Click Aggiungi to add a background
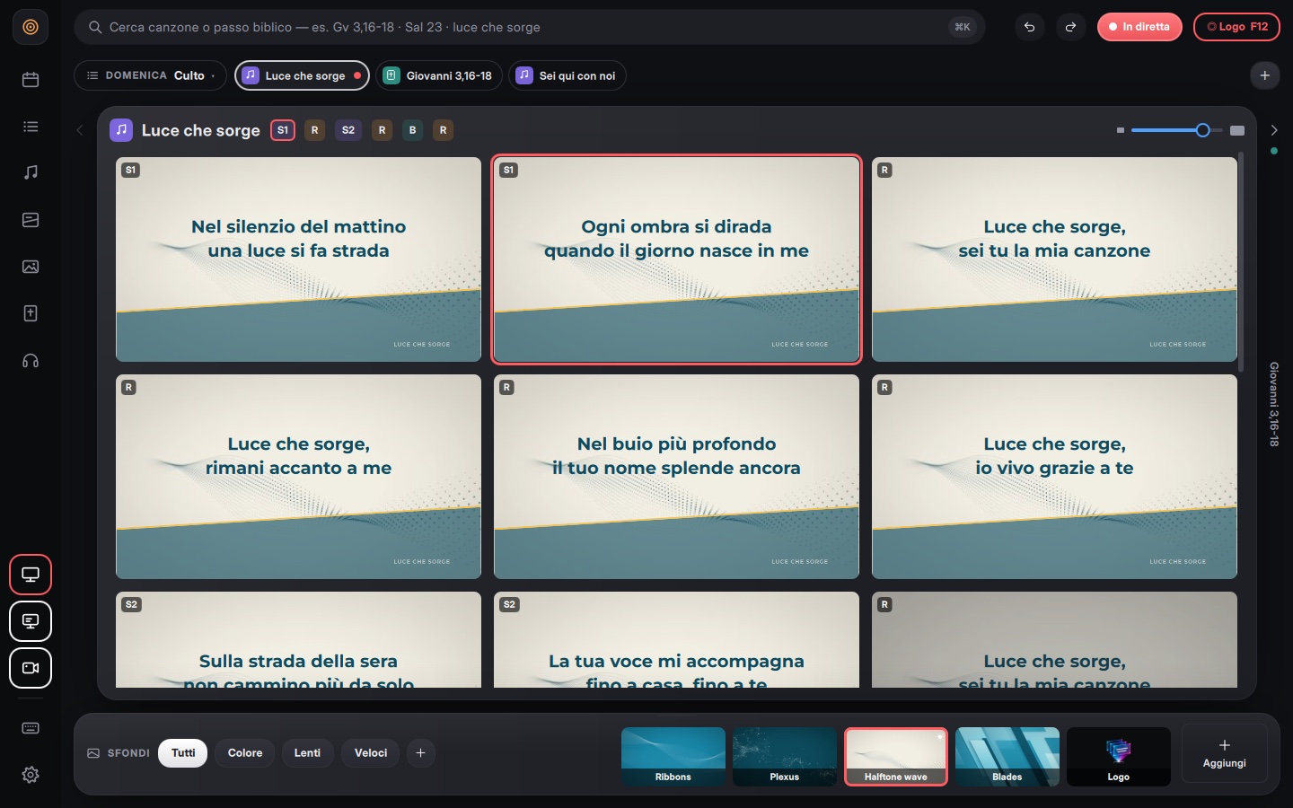Screen dimensions: 1293x808 tap(1224, 754)
